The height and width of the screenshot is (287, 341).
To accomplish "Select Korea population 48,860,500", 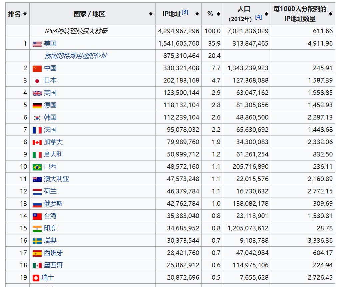I will (252, 118).
